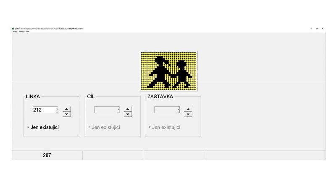Toggle 'Jen existující' checkbox under LINKA
The width and height of the screenshot is (336, 189).
point(28,127)
